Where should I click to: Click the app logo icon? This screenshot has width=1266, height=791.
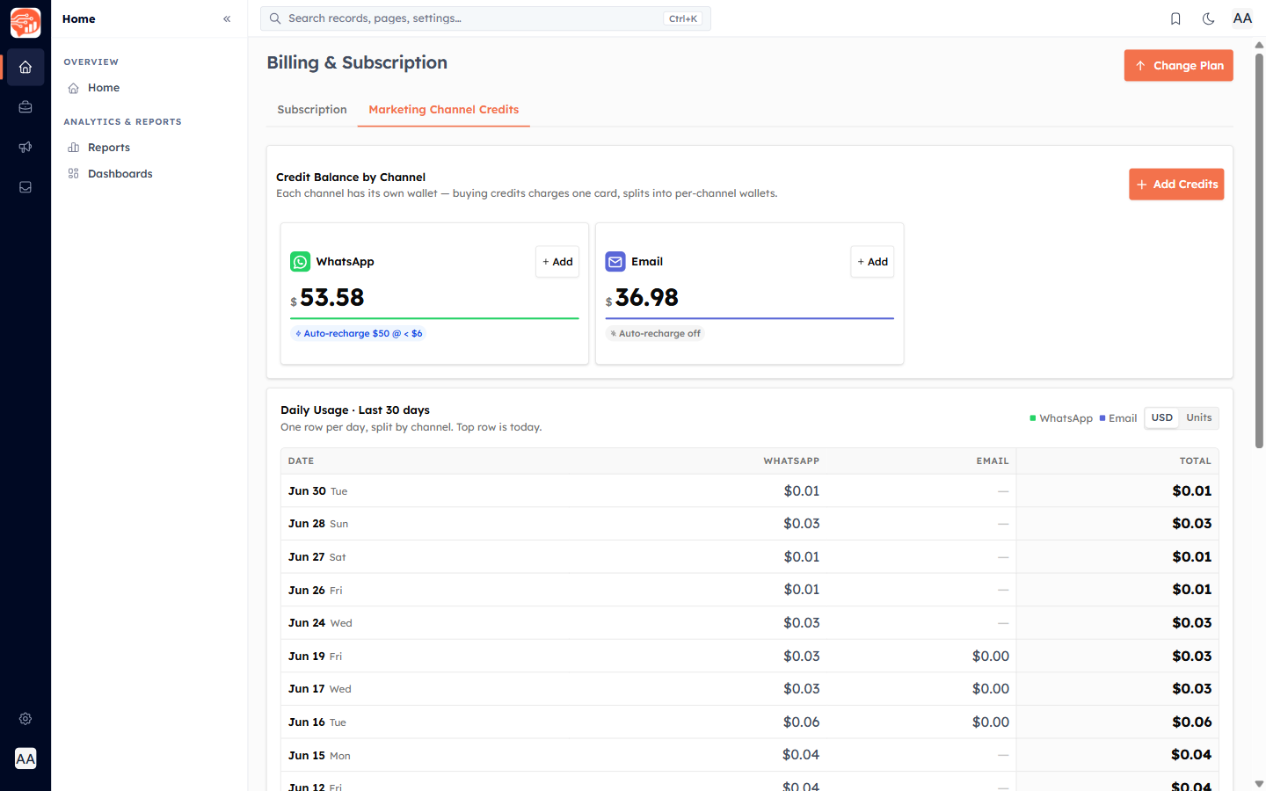25,22
